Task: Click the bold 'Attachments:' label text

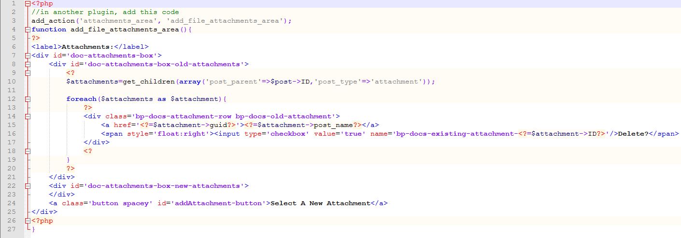Action: click(x=87, y=47)
